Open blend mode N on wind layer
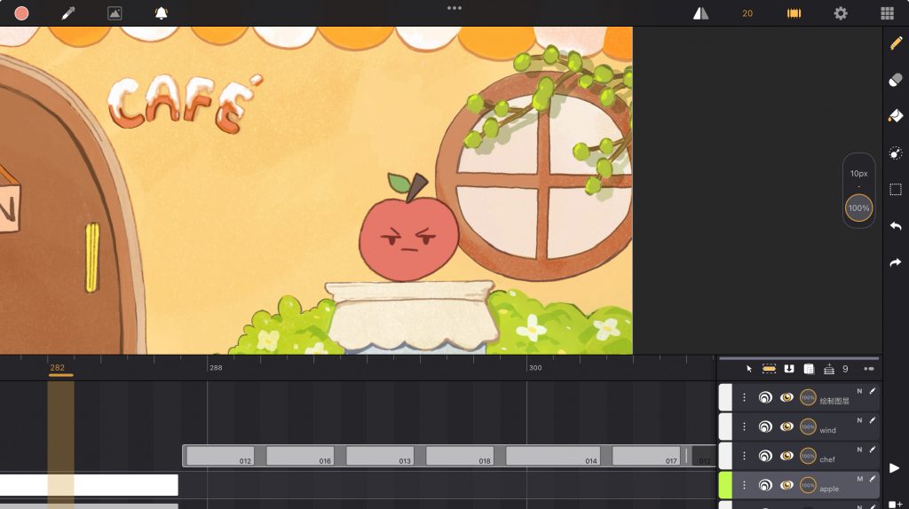Viewport: 909px width, 509px height. pyautogui.click(x=859, y=420)
